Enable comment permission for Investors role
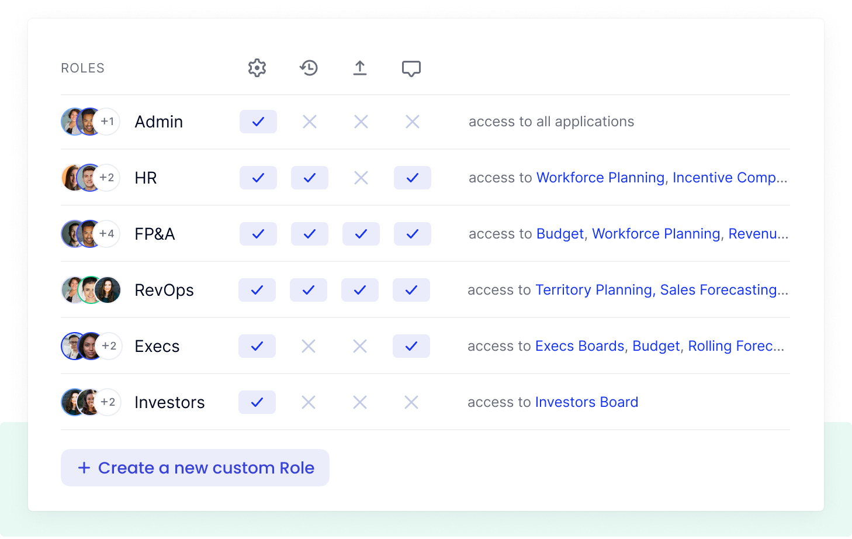This screenshot has width=852, height=539. click(x=411, y=402)
